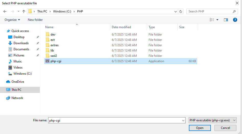The width and height of the screenshot is (242, 134).
Task: Select the dev folder
Action: [x=120, y=35]
